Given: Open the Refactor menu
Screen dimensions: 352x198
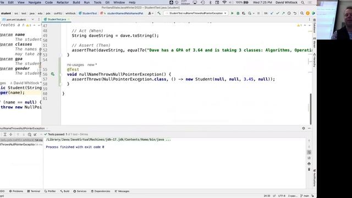Looking at the screenshot, I should (x=63, y=2).
